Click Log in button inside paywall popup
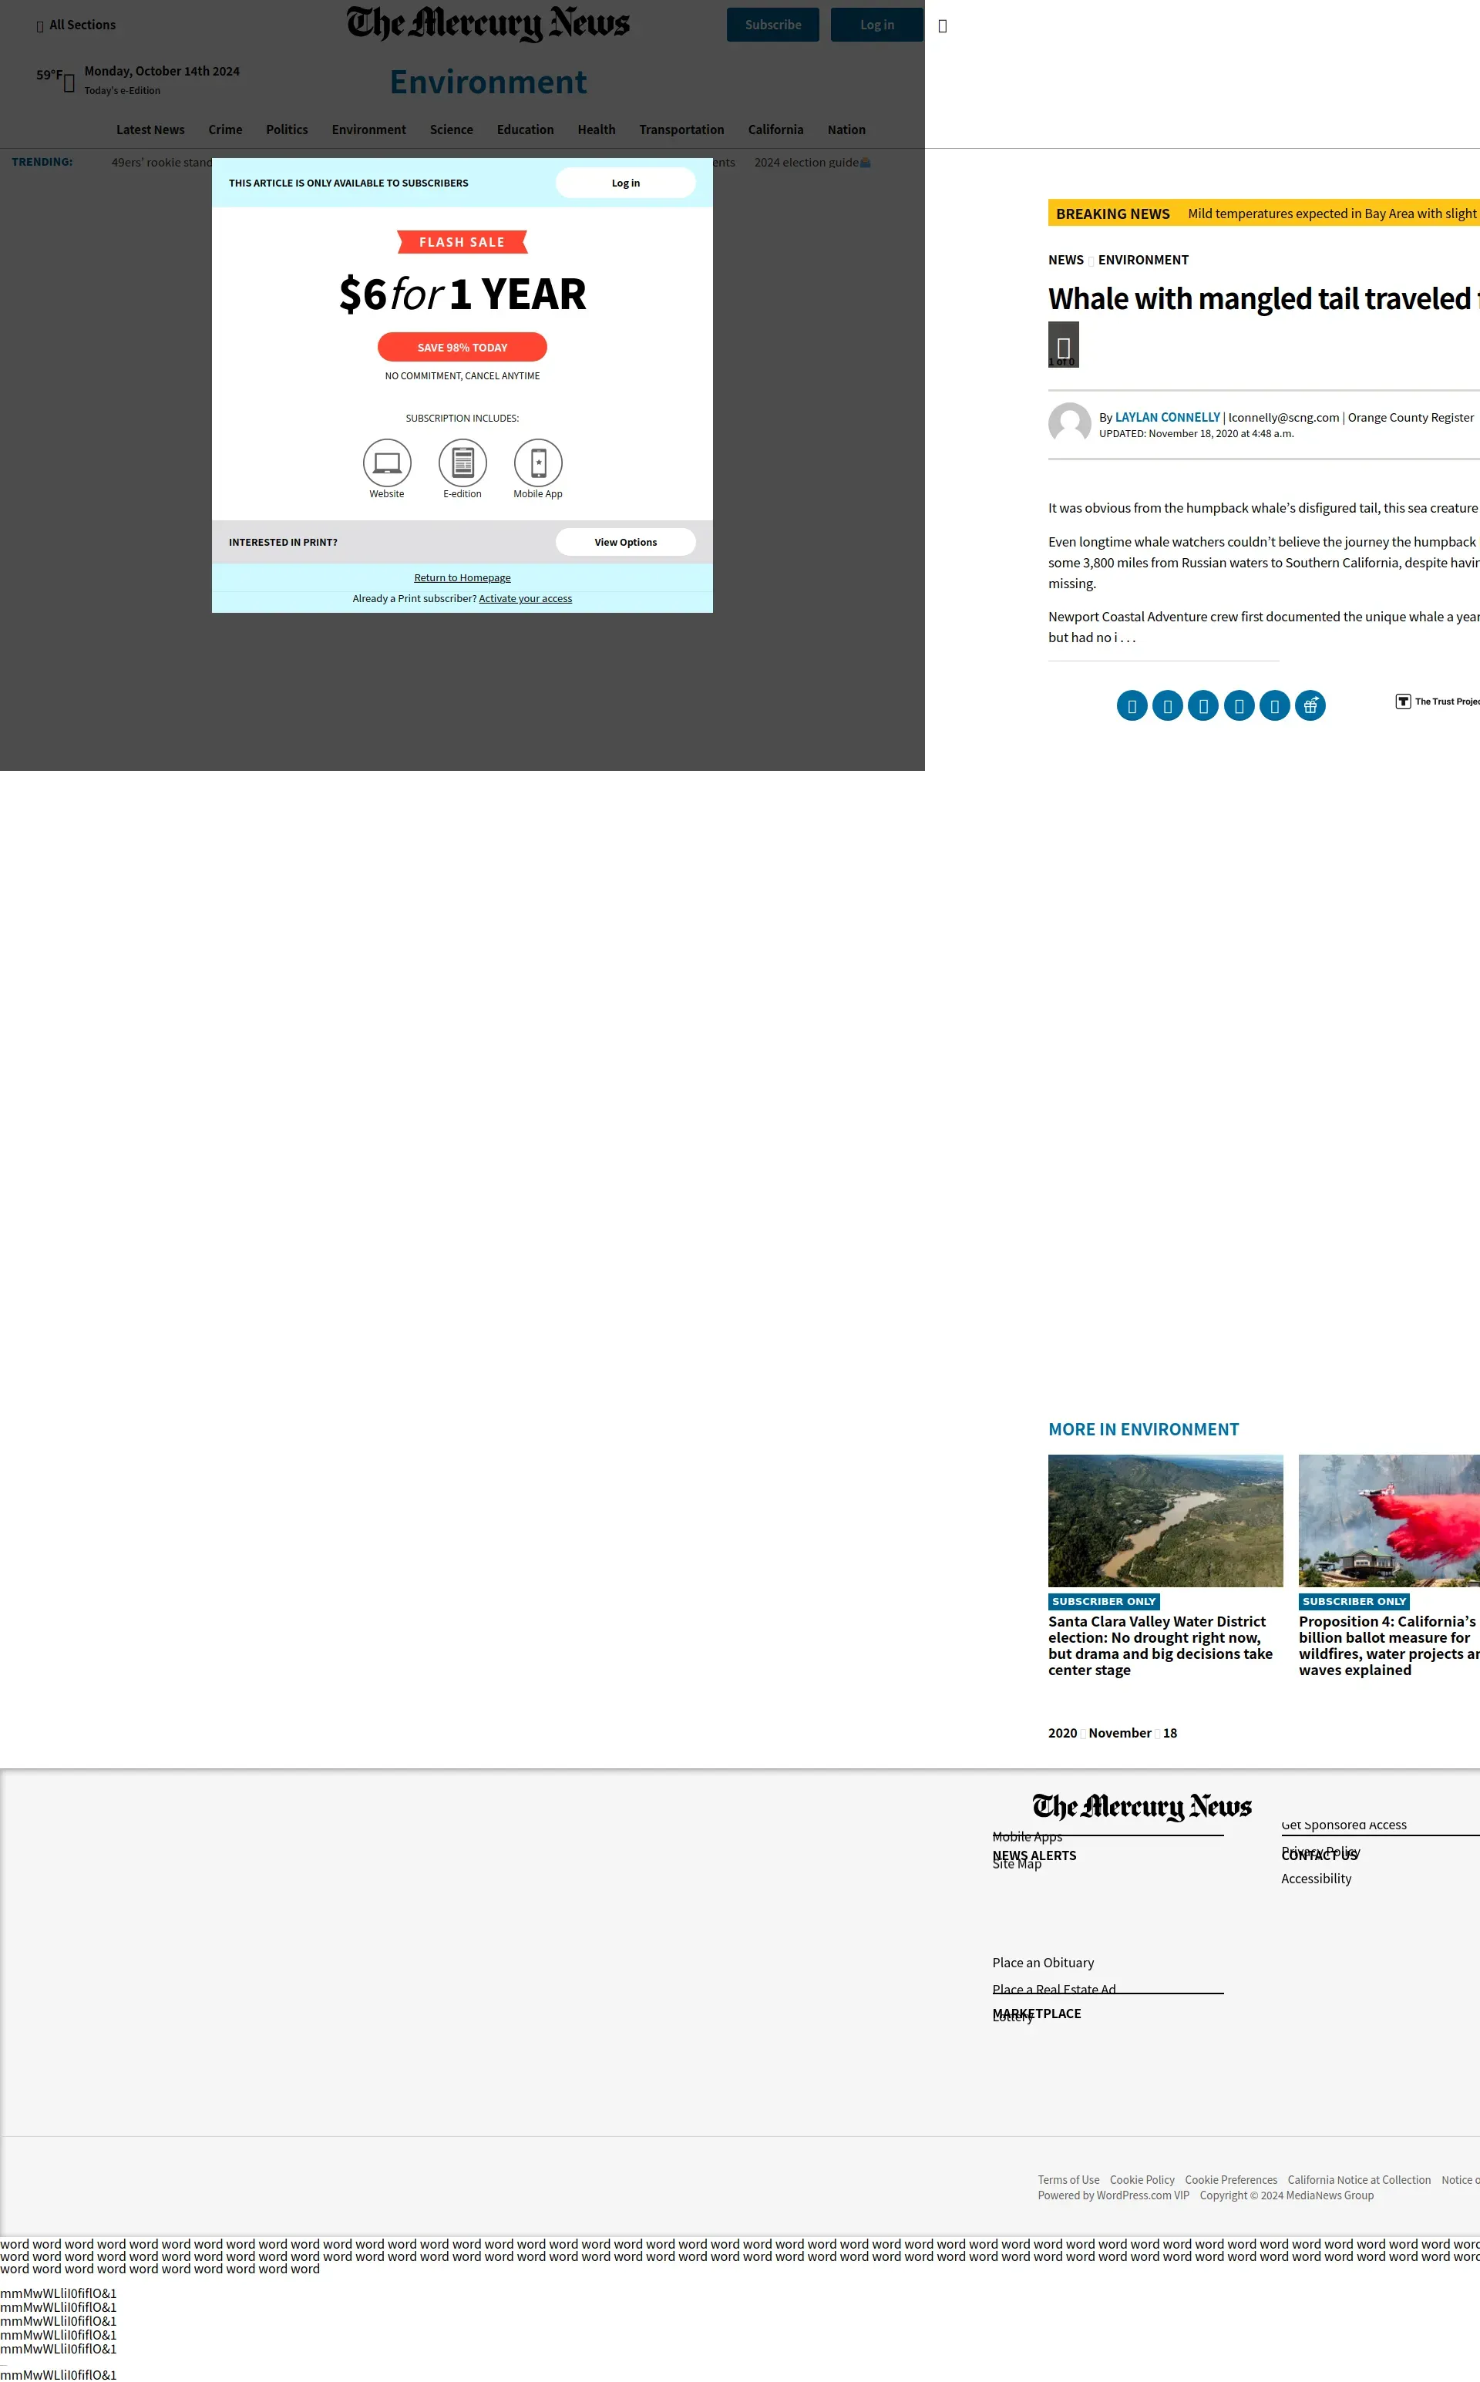1480x2382 pixels. click(x=625, y=183)
